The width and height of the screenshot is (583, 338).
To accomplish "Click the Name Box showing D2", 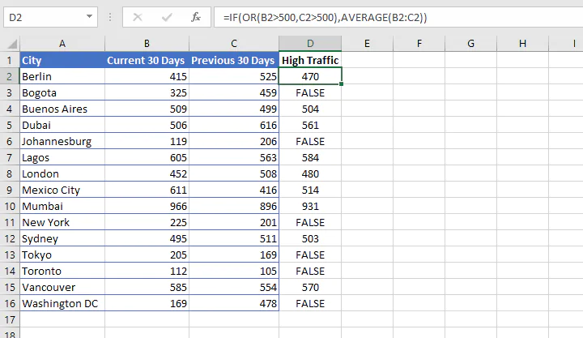I will (50, 17).
